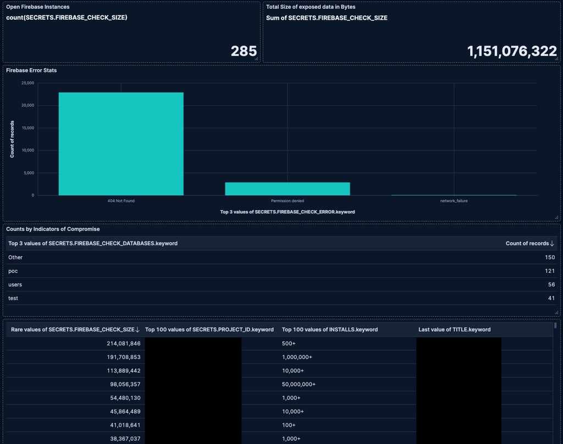
Task: Select the test row label
Action: click(x=13, y=298)
